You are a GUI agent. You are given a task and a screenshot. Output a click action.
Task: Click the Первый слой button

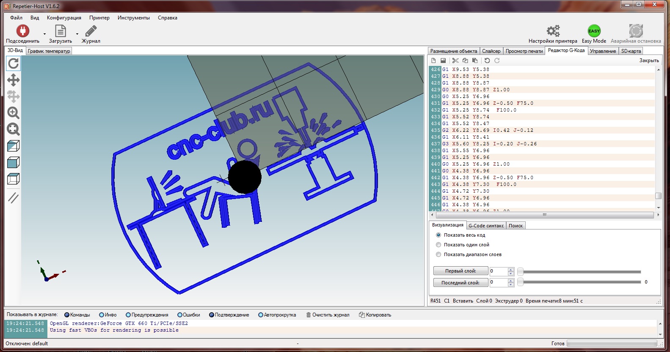(x=460, y=271)
